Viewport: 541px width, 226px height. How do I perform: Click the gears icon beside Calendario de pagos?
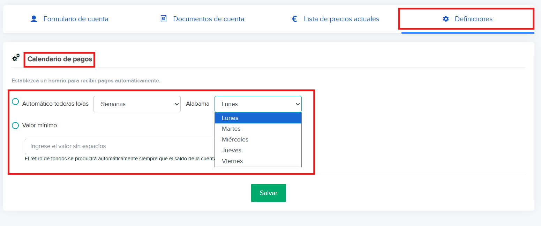tap(16, 58)
